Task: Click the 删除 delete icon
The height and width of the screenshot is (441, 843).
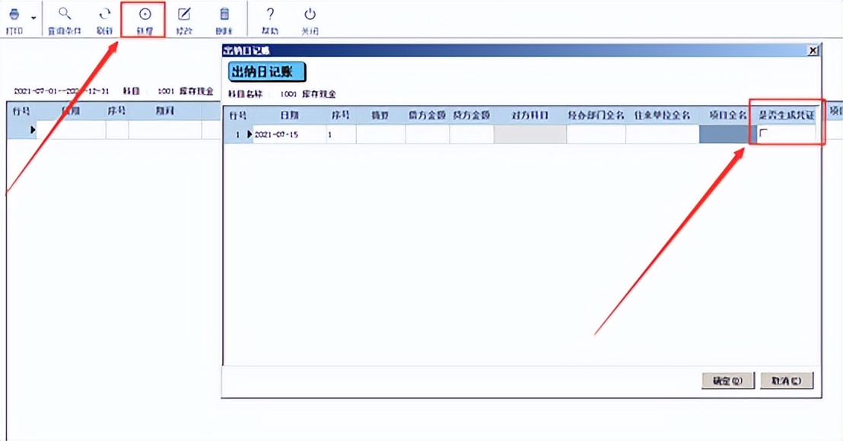Action: coord(224,15)
